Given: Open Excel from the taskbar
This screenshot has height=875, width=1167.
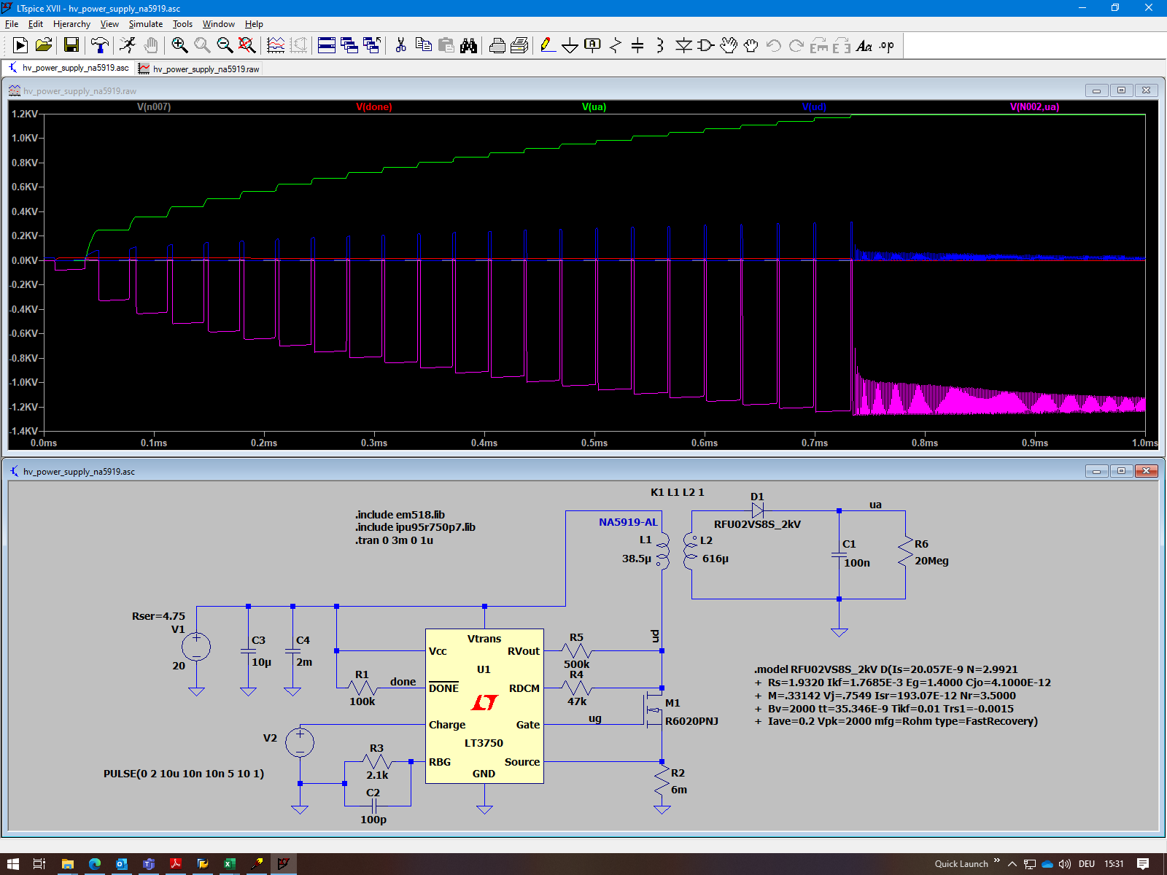Looking at the screenshot, I should [x=229, y=864].
